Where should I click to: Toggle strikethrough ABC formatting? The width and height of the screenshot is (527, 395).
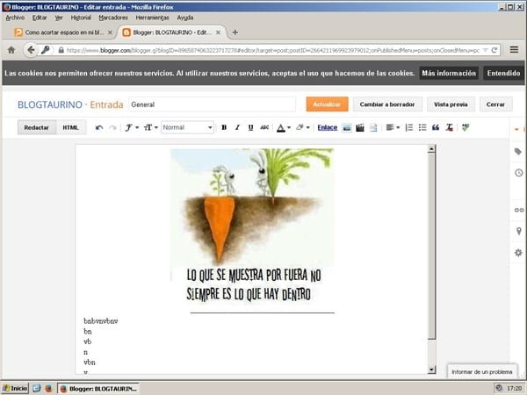coord(264,127)
